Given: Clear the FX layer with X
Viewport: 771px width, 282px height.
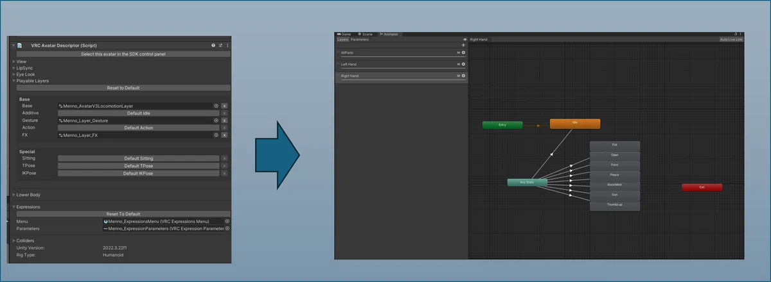Looking at the screenshot, I should 224,135.
